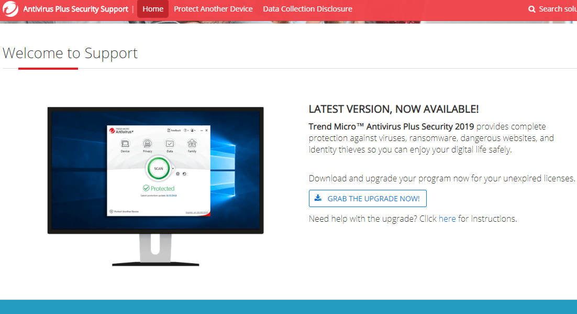This screenshot has width=577, height=314.
Task: Click the Protect Another Device plus icon
Action: [x=112, y=211]
